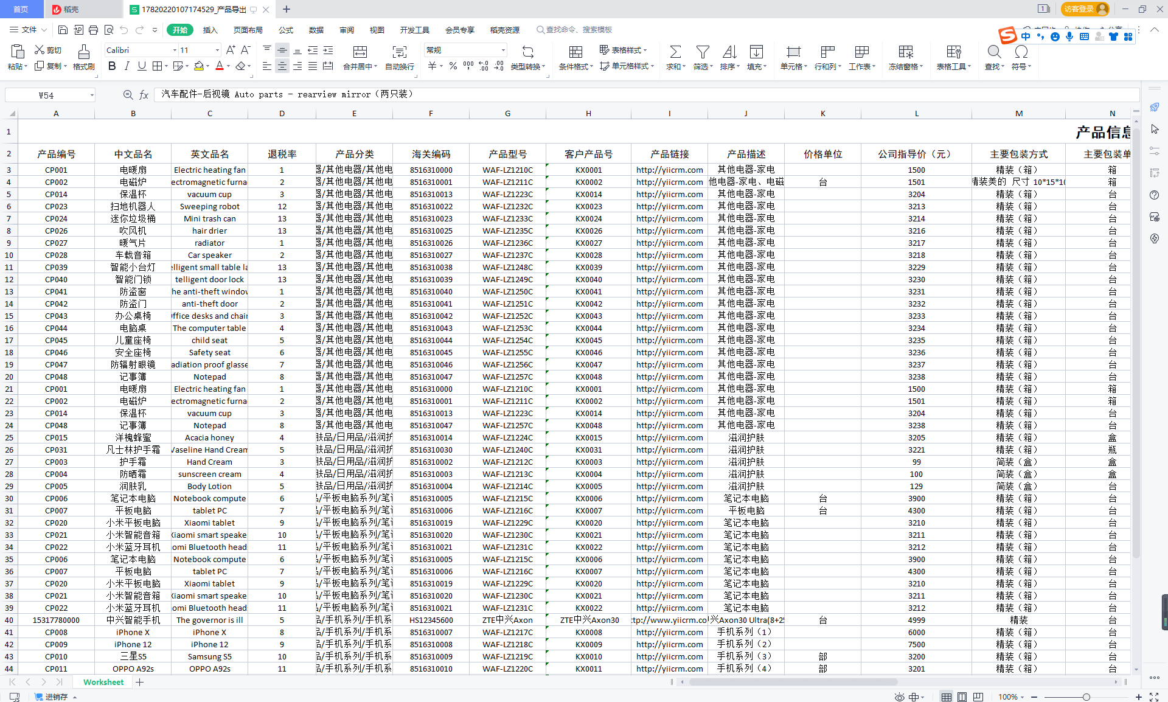Click the Wrap Text (自动换行) icon
This screenshot has width=1168, height=702.
tap(399, 52)
